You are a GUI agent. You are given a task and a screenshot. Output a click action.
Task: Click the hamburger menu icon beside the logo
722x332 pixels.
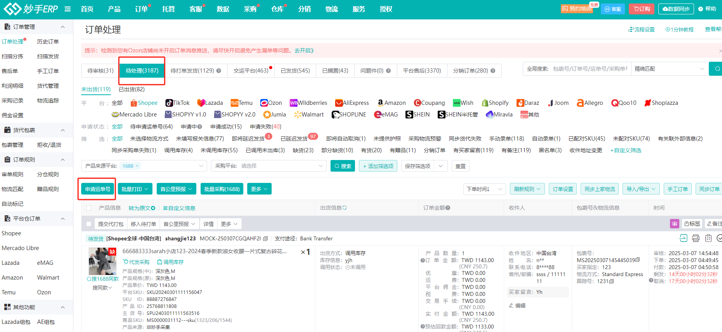point(68,9)
